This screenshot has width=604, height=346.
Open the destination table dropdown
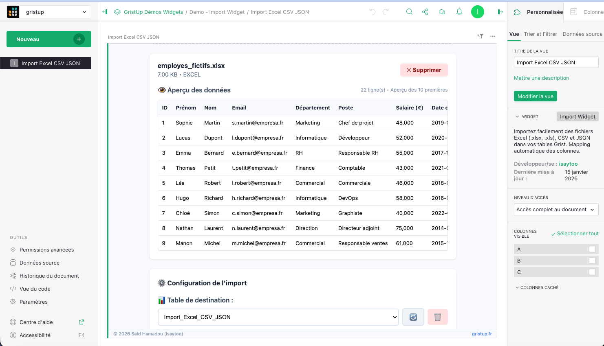click(278, 317)
